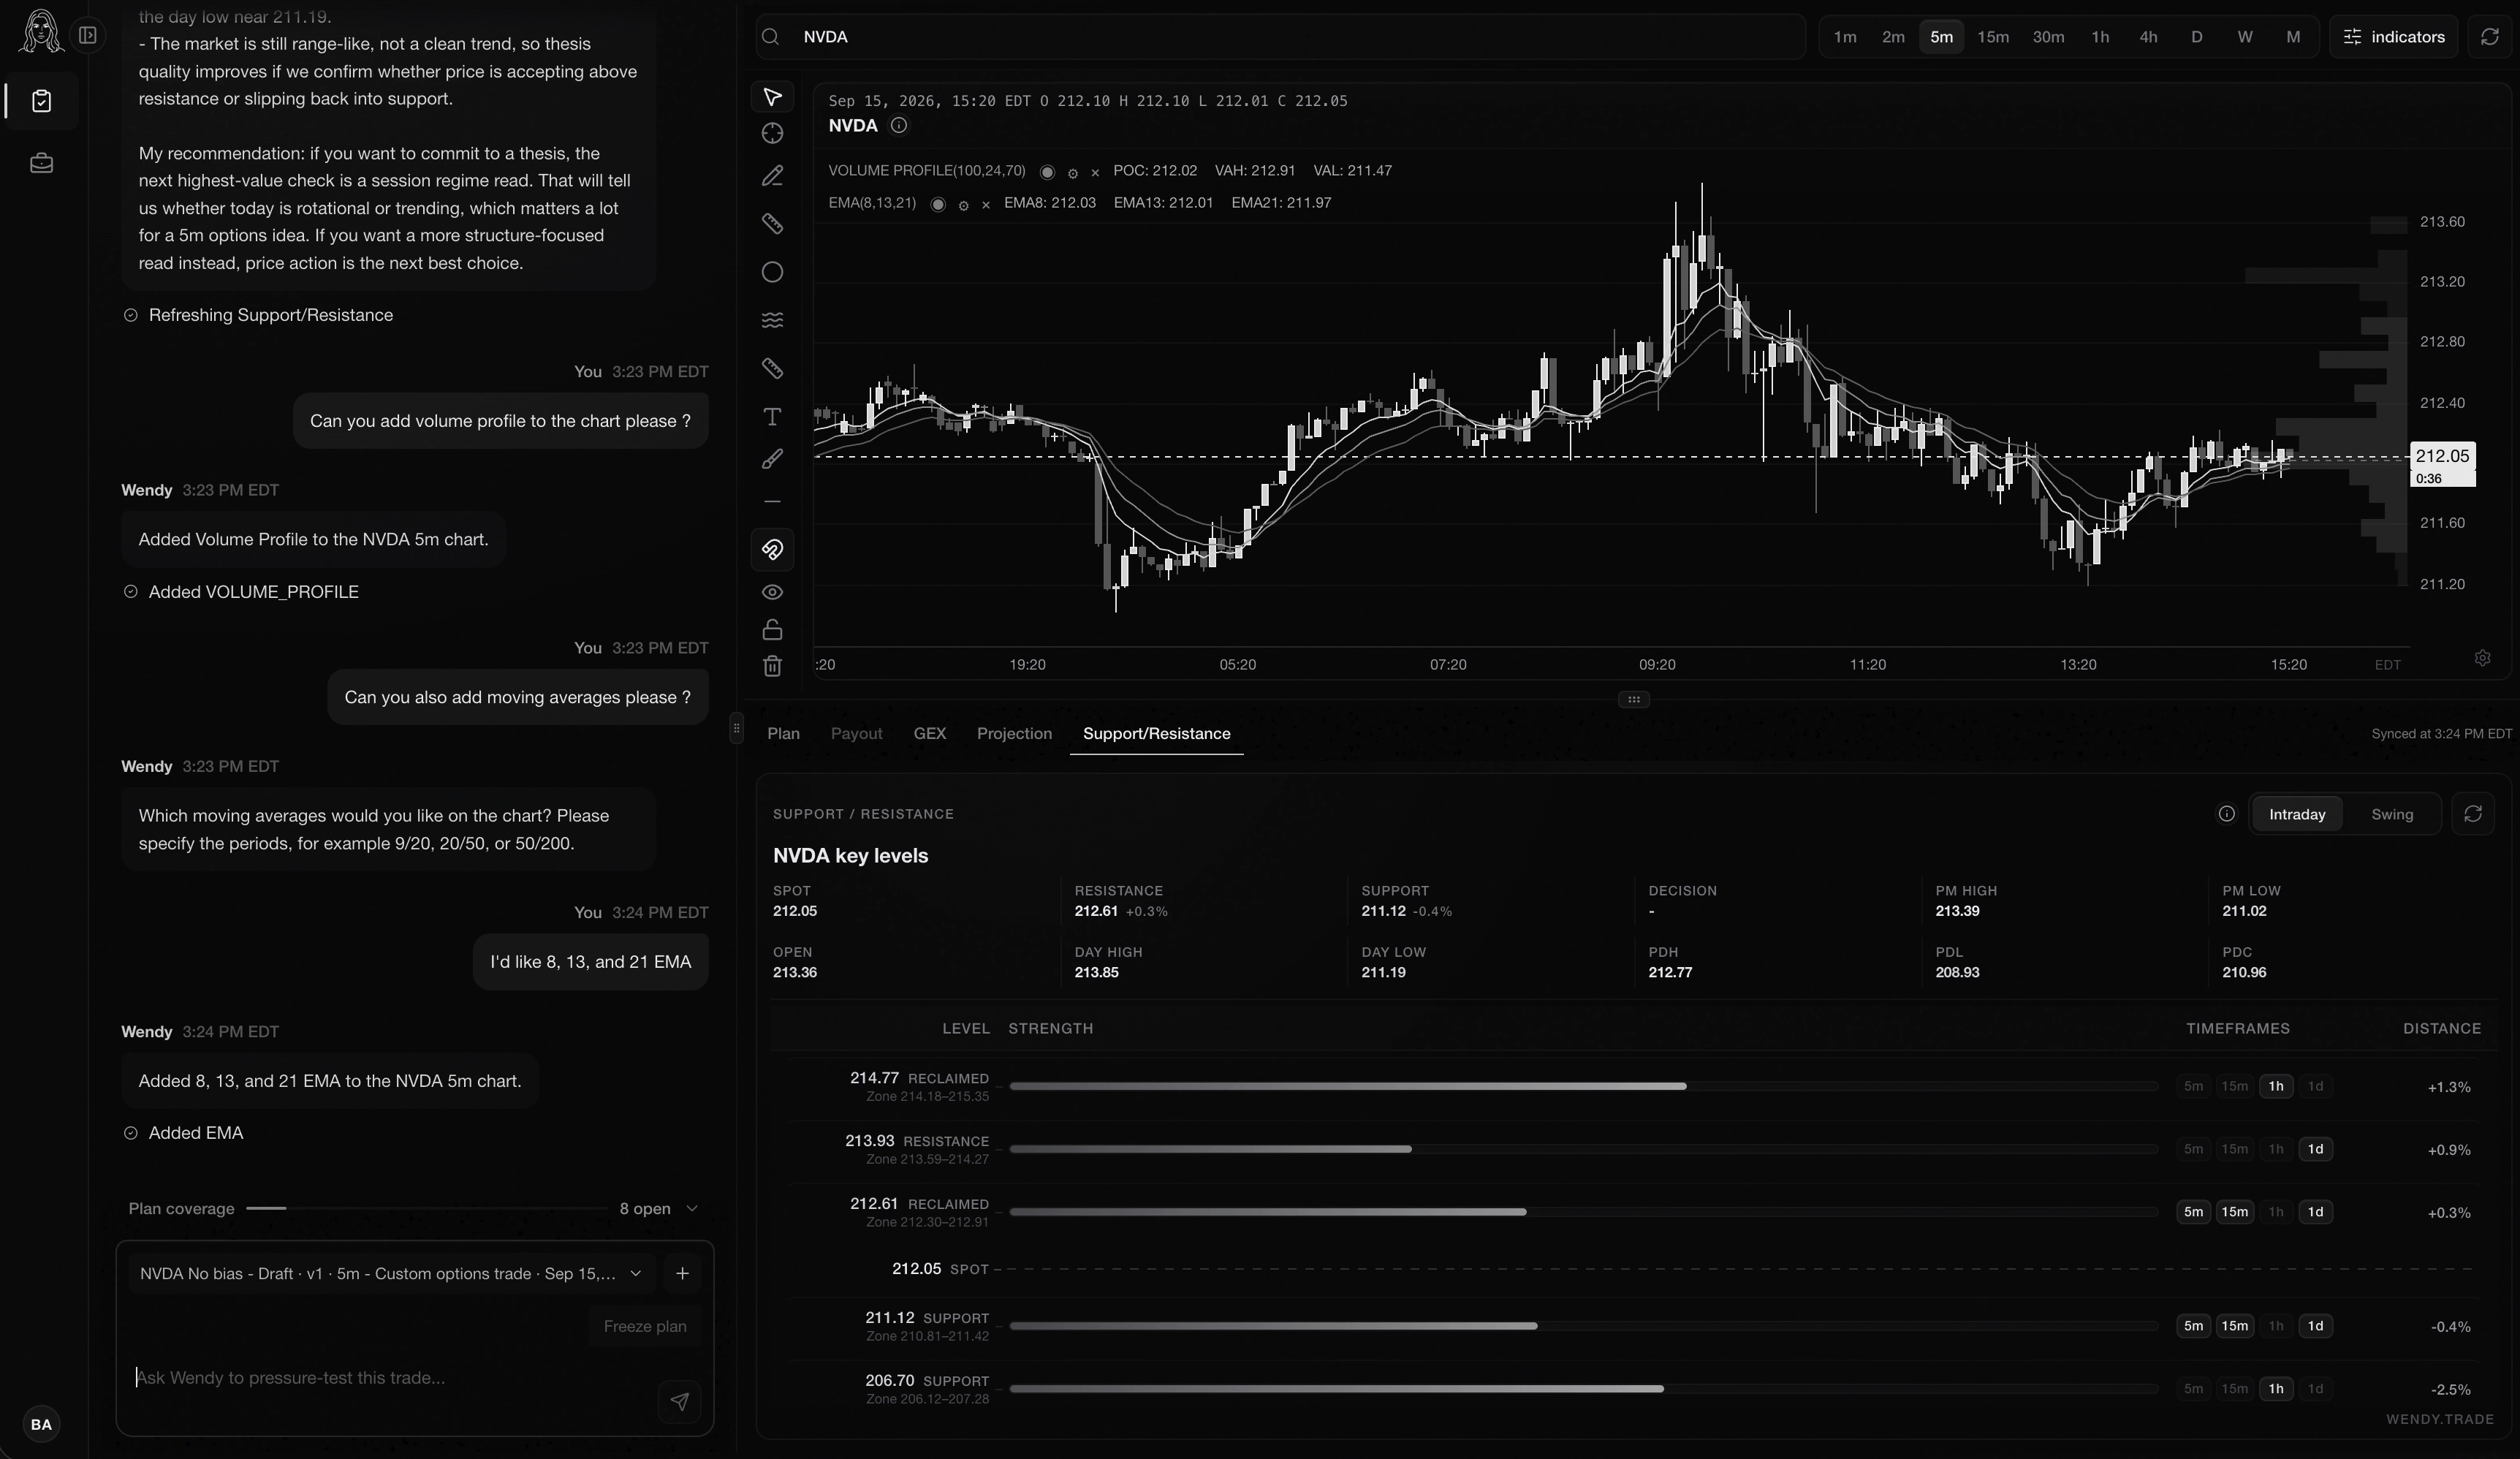Select the horizontal line tool
Viewport: 2520px width, 1459px height.
point(772,502)
